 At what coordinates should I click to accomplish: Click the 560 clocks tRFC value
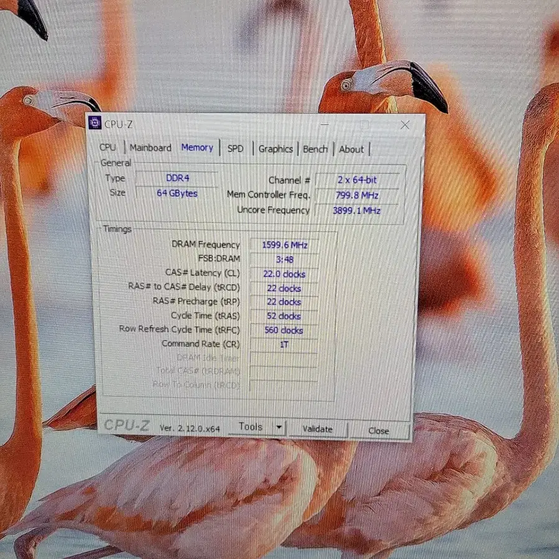[284, 330]
